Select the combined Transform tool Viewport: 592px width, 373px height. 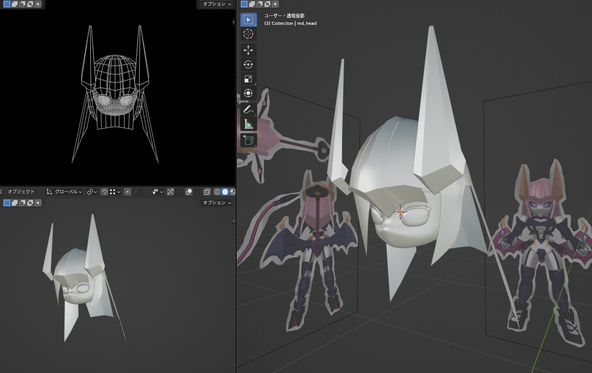coord(248,93)
